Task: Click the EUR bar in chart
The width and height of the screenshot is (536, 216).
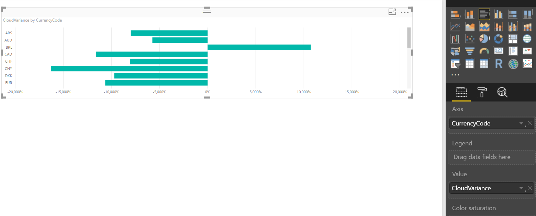Action: (x=156, y=83)
